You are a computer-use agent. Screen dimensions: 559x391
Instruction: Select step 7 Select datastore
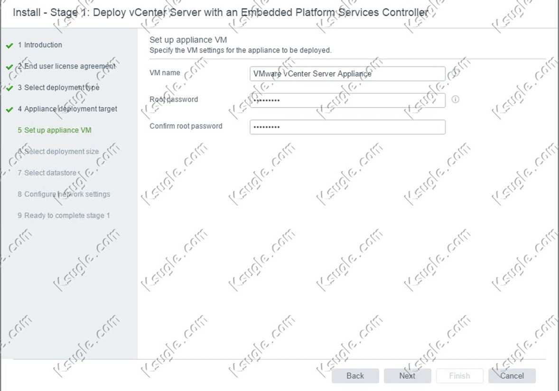coord(47,173)
